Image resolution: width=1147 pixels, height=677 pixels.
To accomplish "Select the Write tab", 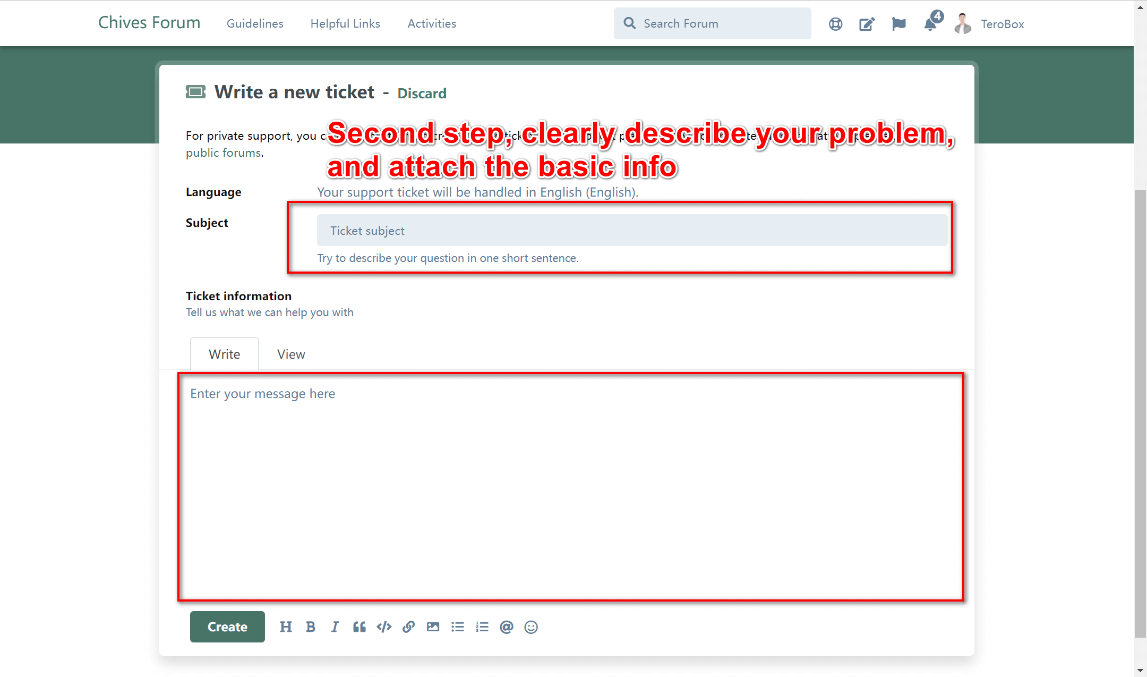I will pyautogui.click(x=224, y=354).
